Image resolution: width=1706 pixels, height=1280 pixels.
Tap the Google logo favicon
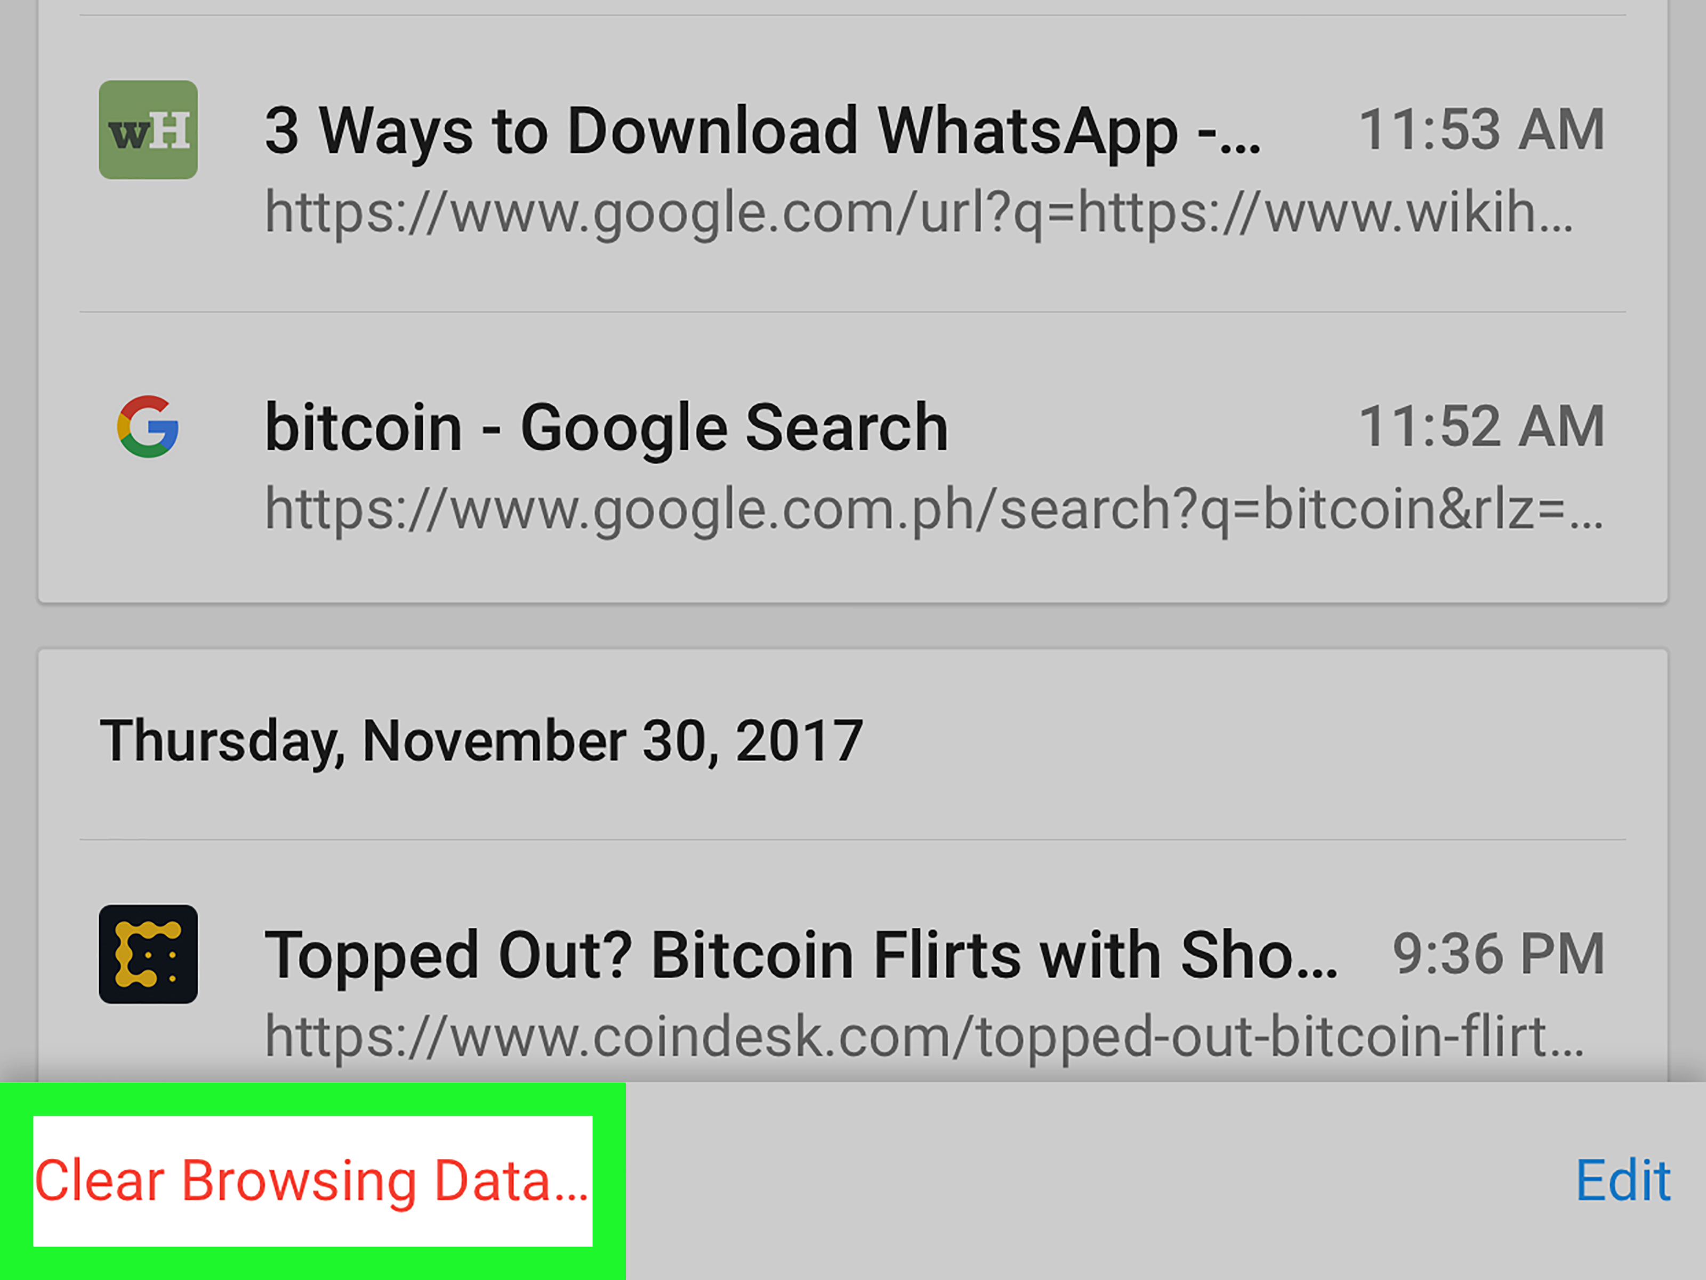pyautogui.click(x=148, y=427)
